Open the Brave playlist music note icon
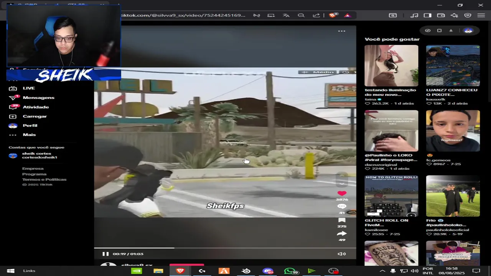Viewport: 491px width, 276px height. (x=414, y=15)
